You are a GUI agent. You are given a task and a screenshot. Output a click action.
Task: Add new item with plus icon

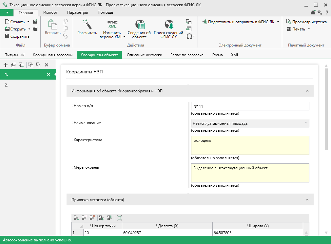click(6, 65)
